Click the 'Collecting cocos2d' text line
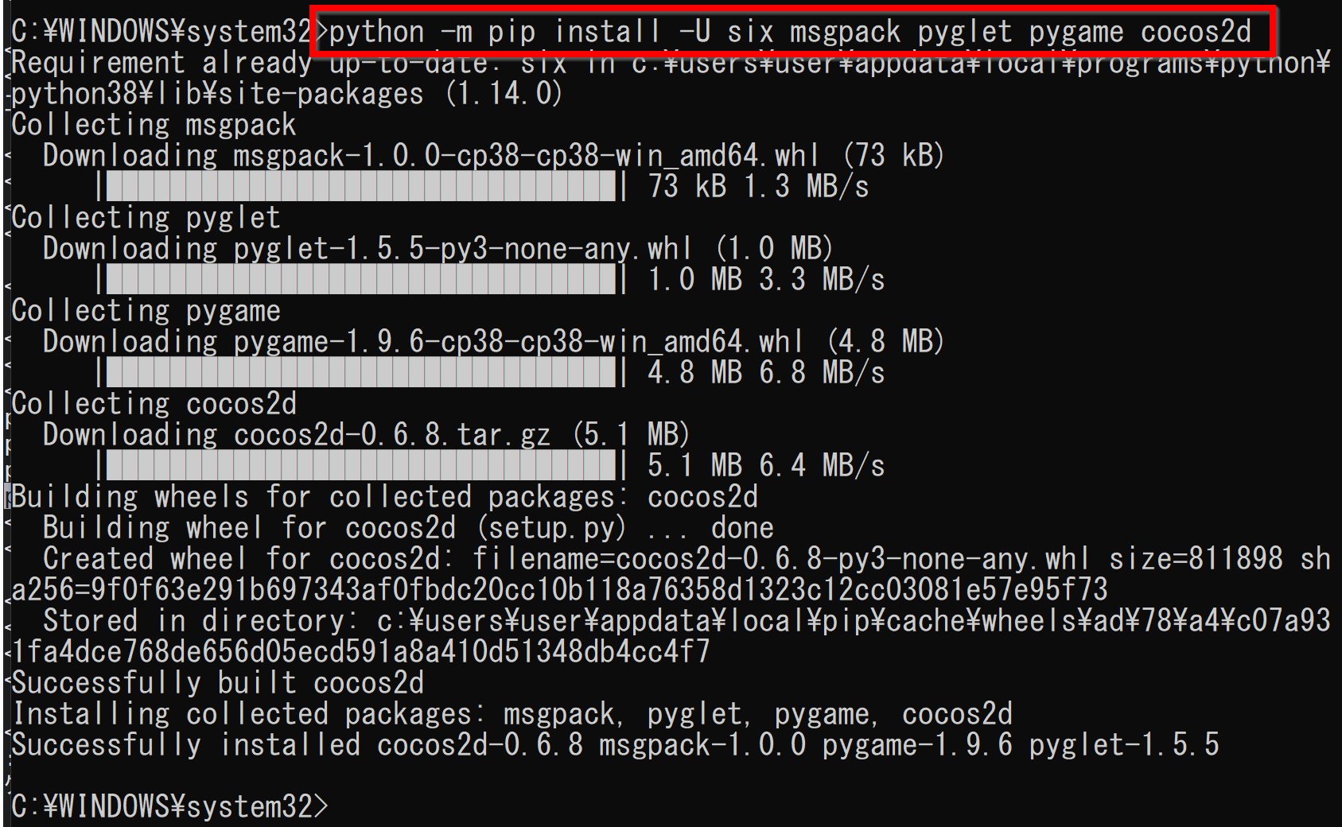 [x=154, y=404]
